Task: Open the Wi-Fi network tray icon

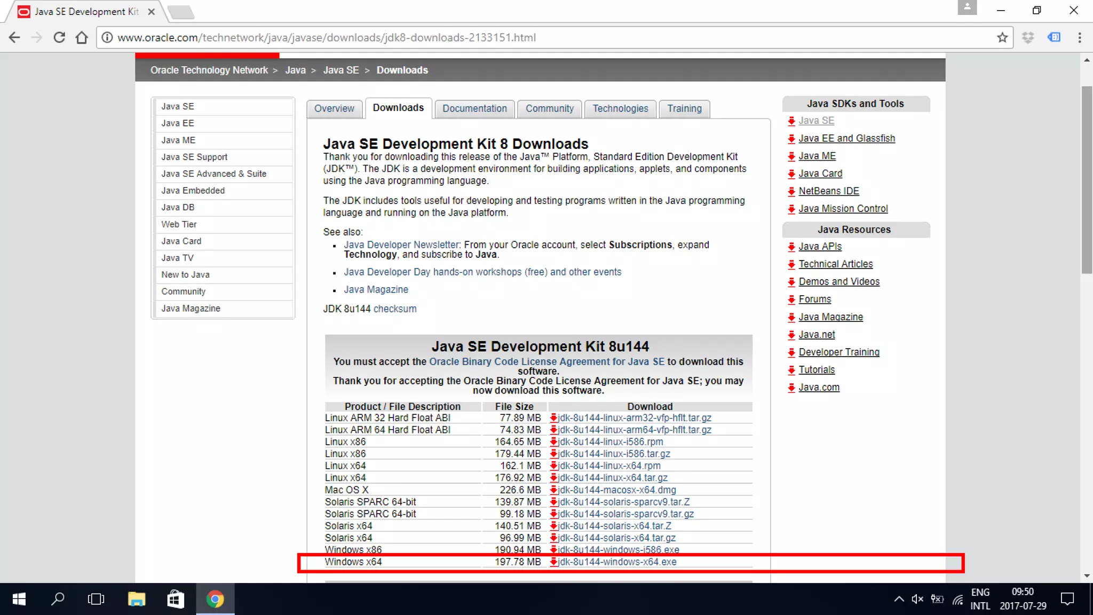Action: [x=958, y=600]
